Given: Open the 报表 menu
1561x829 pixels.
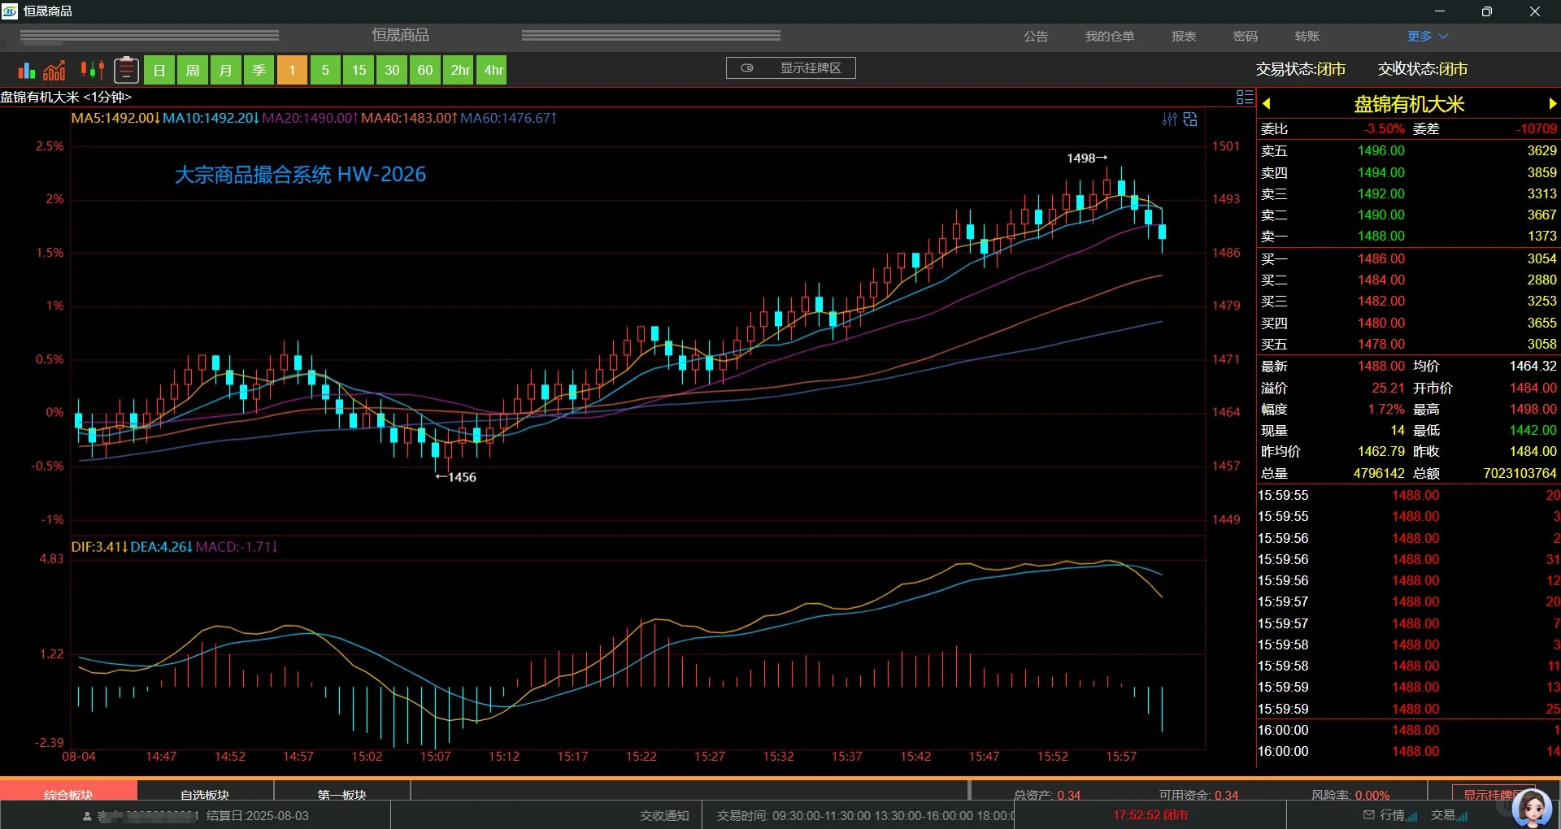Looking at the screenshot, I should click(1184, 37).
